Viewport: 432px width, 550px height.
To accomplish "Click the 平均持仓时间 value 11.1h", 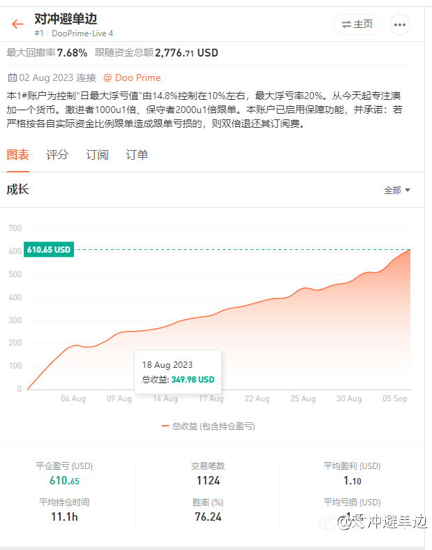I will click(64, 516).
